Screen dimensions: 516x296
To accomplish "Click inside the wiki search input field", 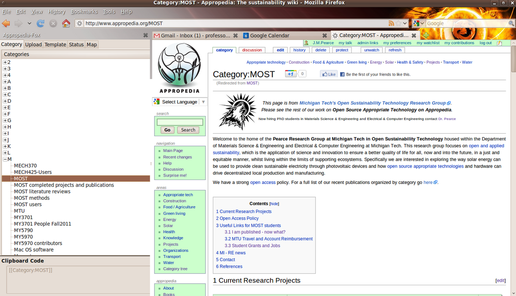I will [180, 122].
